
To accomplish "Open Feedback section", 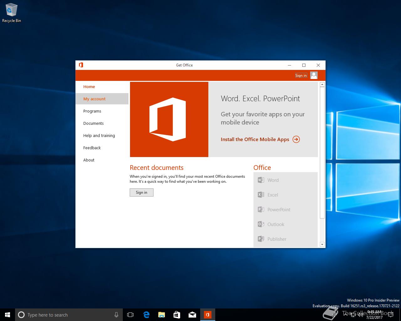I will coord(92,148).
